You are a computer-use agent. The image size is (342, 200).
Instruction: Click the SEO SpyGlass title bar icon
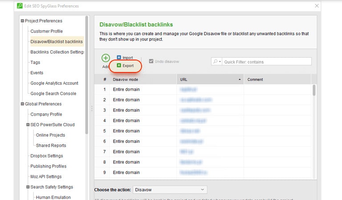point(20,6)
